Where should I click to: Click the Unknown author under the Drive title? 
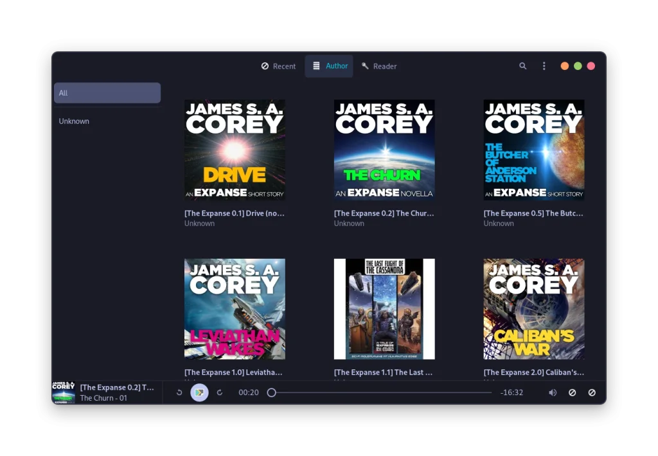[x=199, y=224]
